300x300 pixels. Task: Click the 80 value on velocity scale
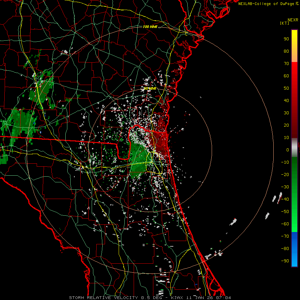(286, 51)
